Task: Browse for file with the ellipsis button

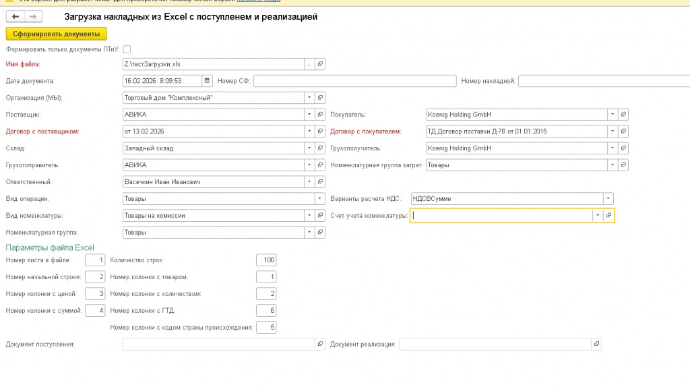Action: point(309,64)
